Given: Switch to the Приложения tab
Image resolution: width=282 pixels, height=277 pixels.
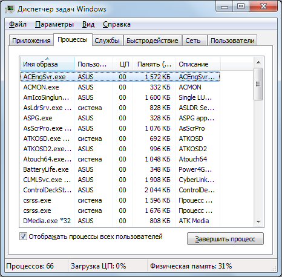Looking at the screenshot, I should tap(31, 41).
